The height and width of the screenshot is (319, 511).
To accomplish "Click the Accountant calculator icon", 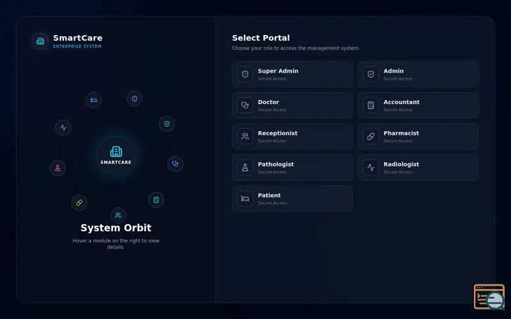I will pyautogui.click(x=371, y=105).
